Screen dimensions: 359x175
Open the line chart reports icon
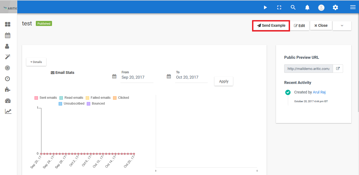pos(8,111)
